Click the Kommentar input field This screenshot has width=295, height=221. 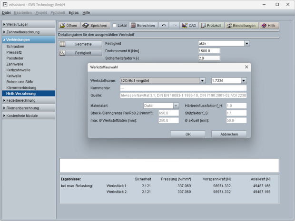coord(183,88)
